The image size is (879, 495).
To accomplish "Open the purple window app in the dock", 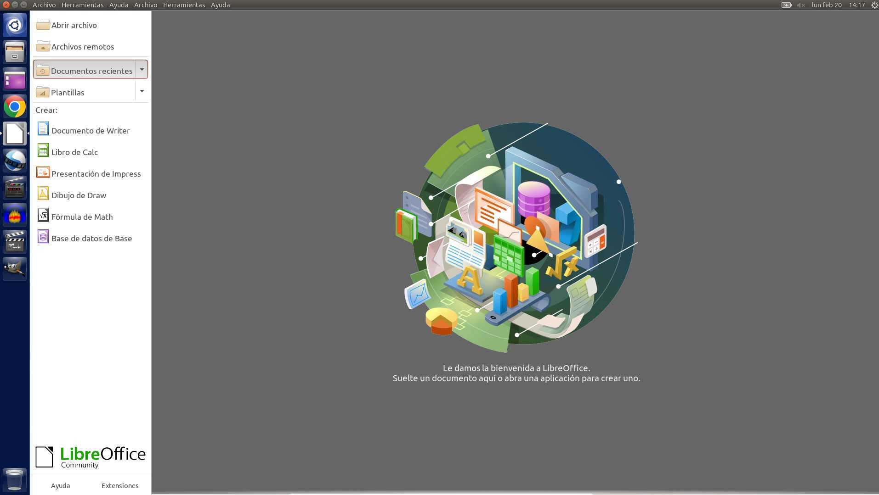I will (x=15, y=79).
